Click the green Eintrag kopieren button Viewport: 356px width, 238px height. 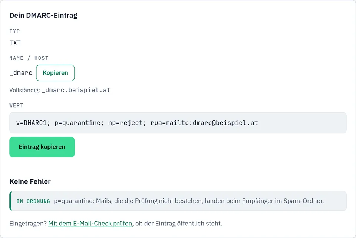point(42,147)
